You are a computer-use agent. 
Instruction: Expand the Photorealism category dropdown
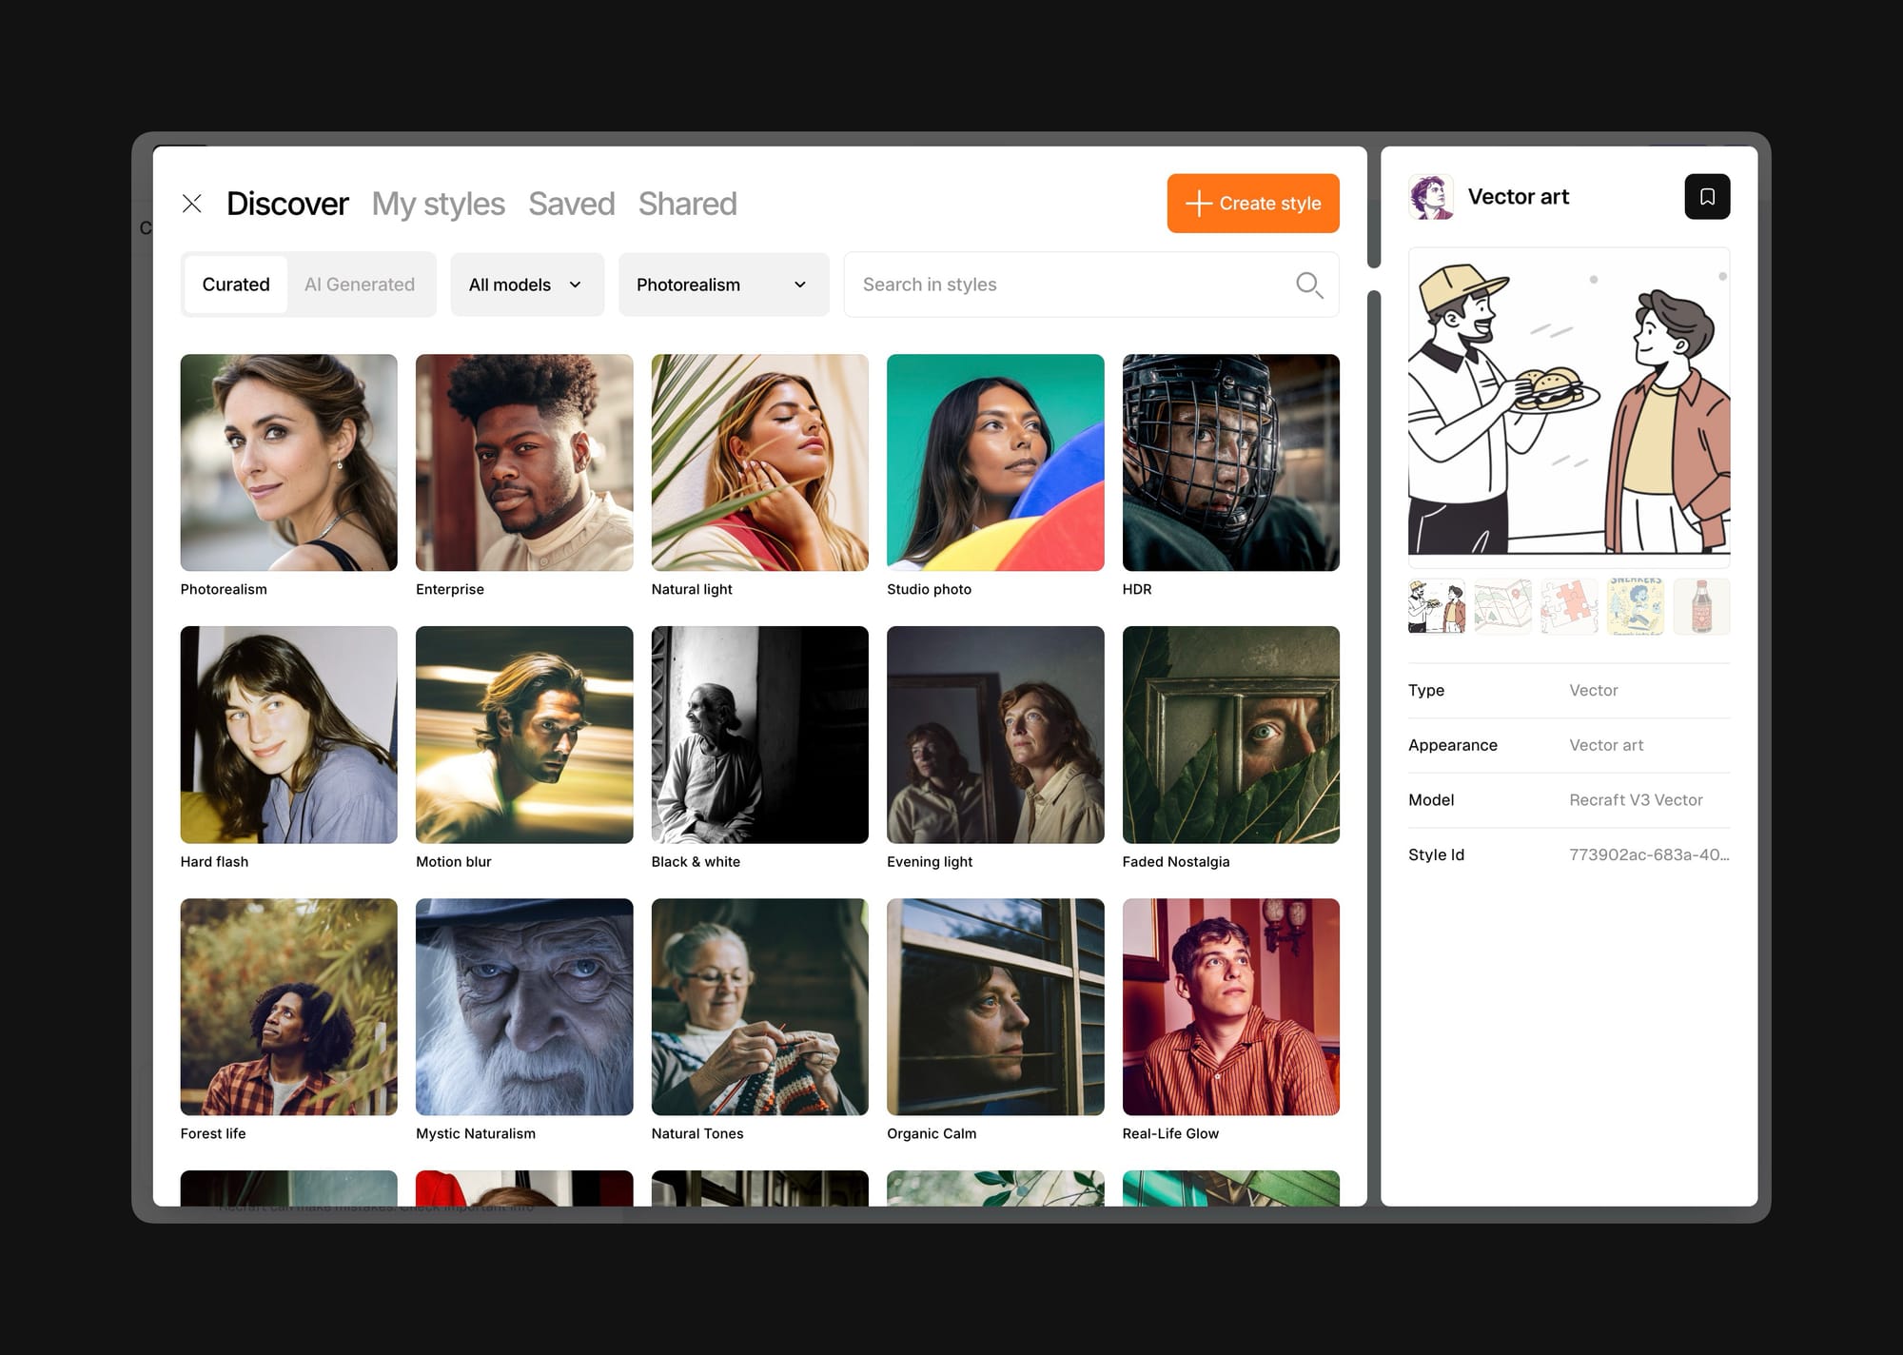click(x=723, y=285)
